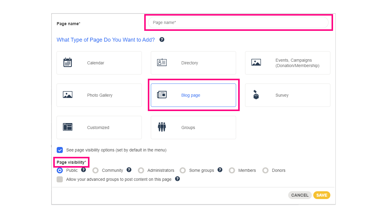Uncheck see page visibility options
The image size is (389, 217).
[60, 150]
